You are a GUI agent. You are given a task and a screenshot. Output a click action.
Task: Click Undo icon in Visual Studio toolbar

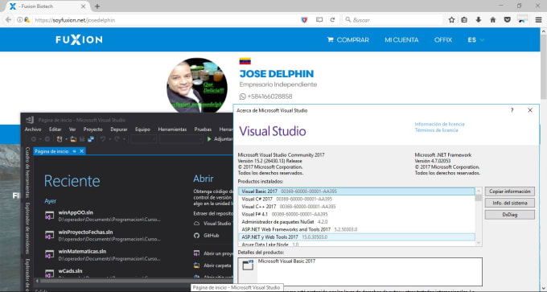pos(103,139)
